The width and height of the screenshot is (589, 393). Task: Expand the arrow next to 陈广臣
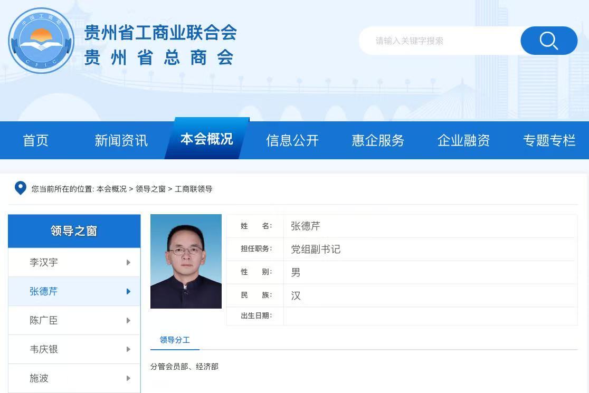[128, 320]
